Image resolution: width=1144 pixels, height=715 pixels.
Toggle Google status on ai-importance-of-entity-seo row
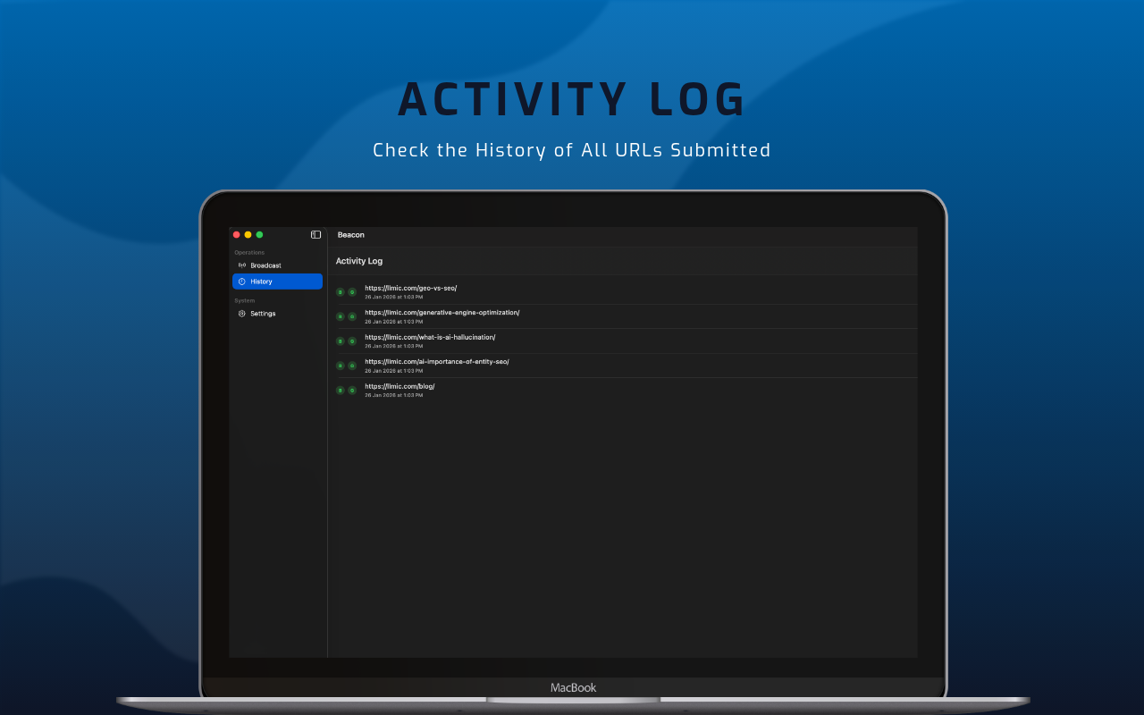[351, 365]
